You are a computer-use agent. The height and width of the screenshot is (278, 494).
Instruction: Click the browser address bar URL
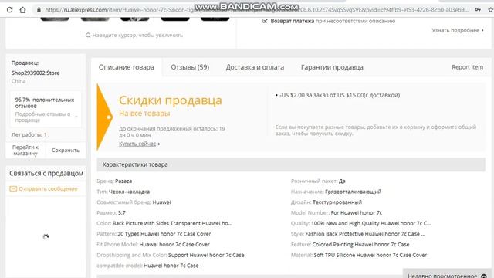(x=257, y=10)
